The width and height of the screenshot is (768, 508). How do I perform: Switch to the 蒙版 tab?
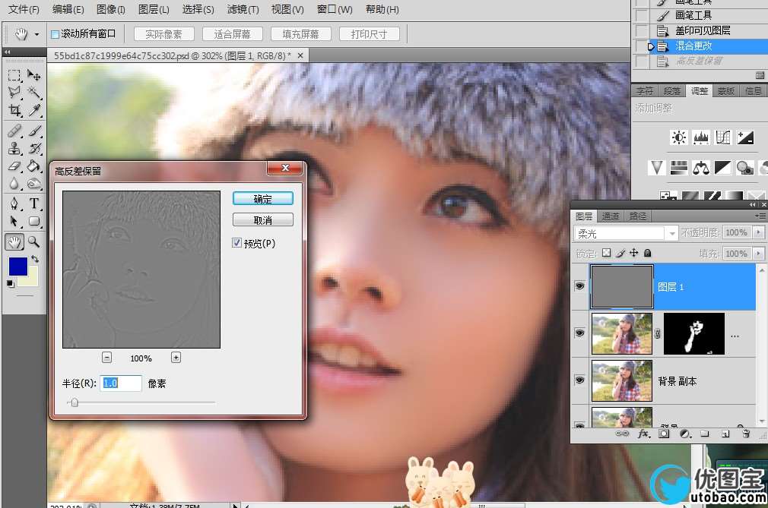tap(726, 91)
